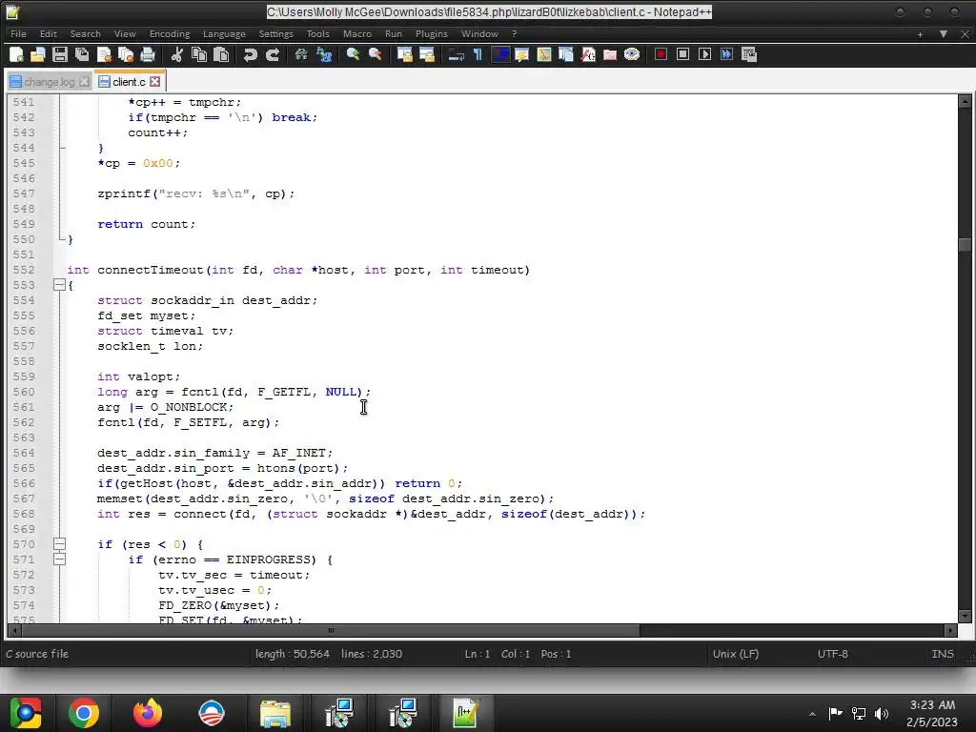
Task: Collapse fold marker at line 553
Action: coord(59,285)
